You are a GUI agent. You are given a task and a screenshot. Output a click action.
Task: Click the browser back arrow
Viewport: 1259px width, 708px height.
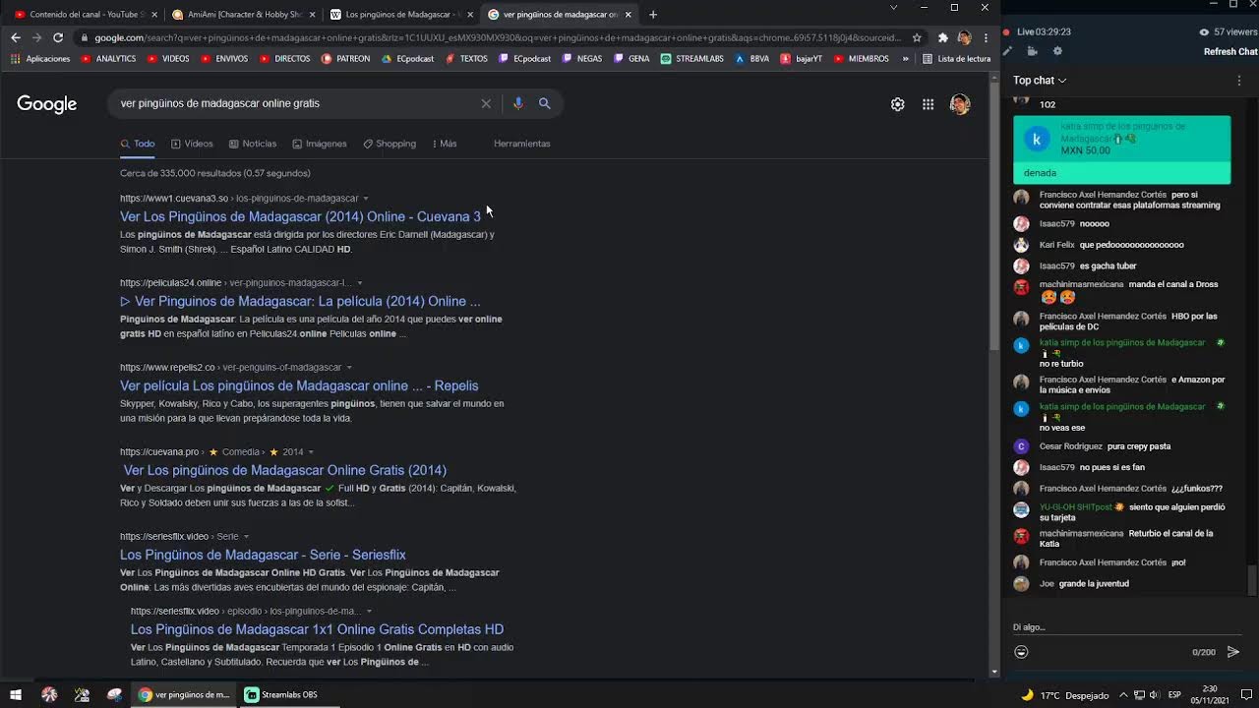pos(15,37)
